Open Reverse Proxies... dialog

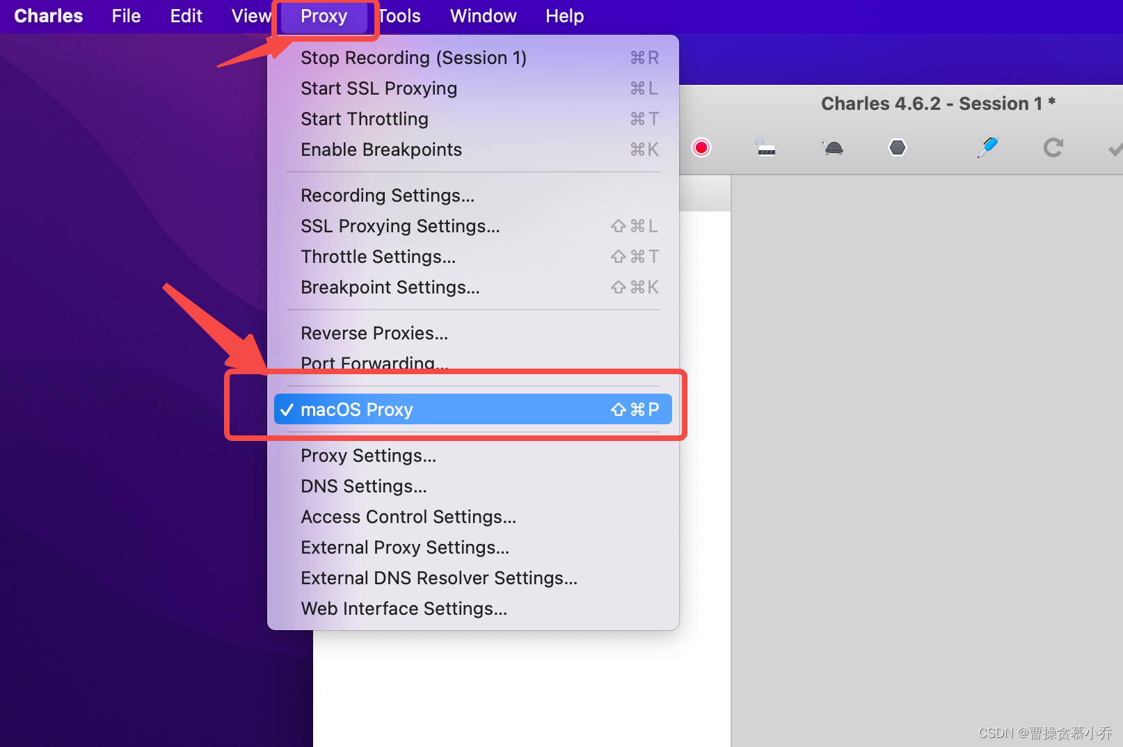click(473, 333)
